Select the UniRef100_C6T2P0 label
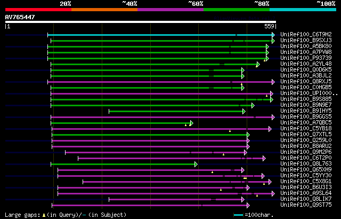 (306, 158)
